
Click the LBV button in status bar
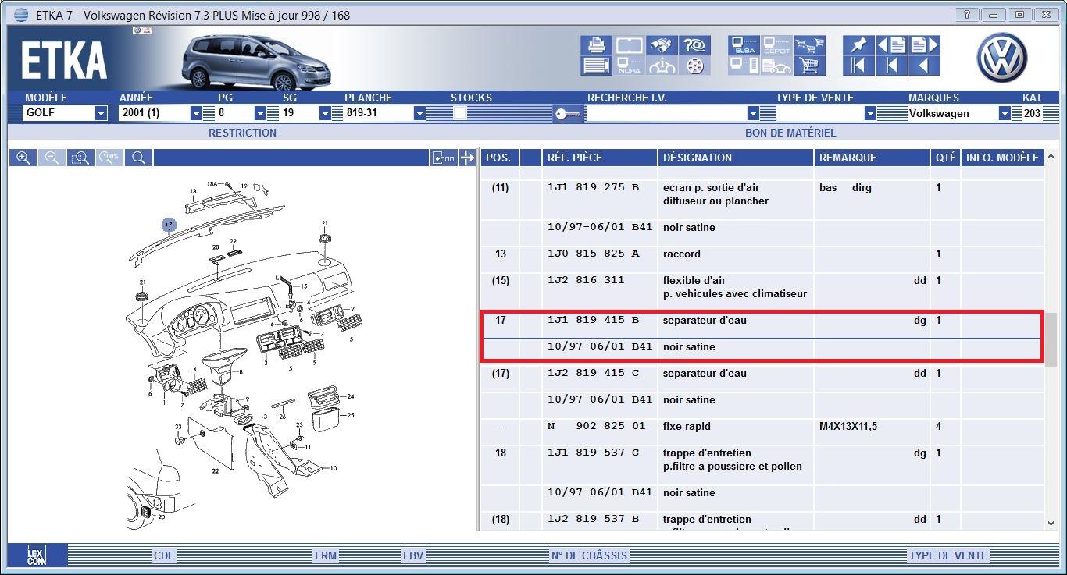[413, 555]
